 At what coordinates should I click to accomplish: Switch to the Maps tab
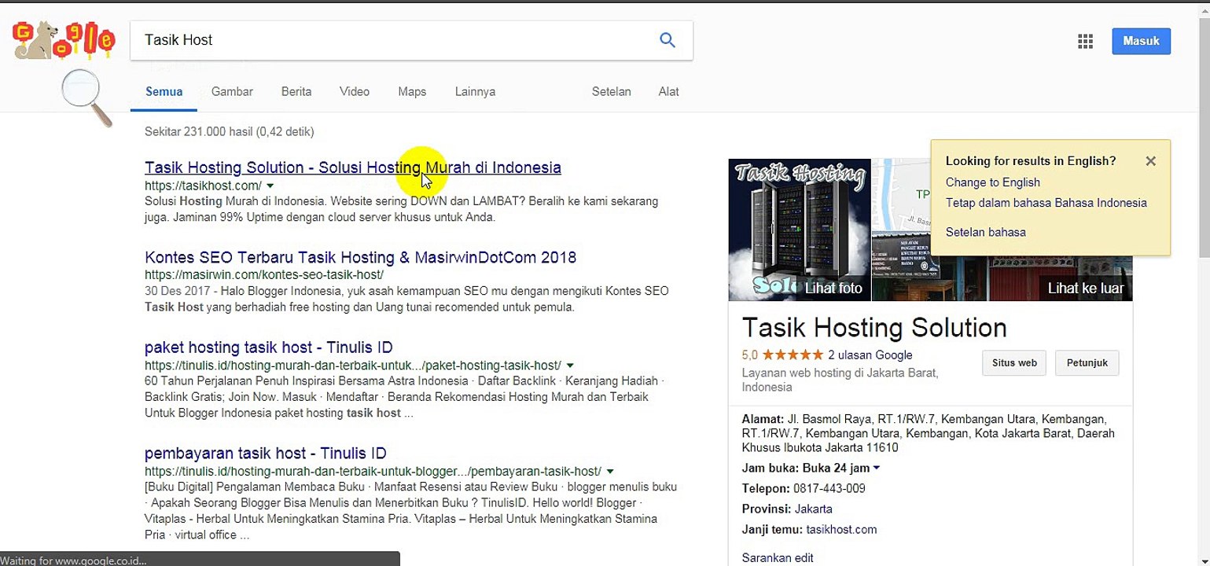coord(412,92)
